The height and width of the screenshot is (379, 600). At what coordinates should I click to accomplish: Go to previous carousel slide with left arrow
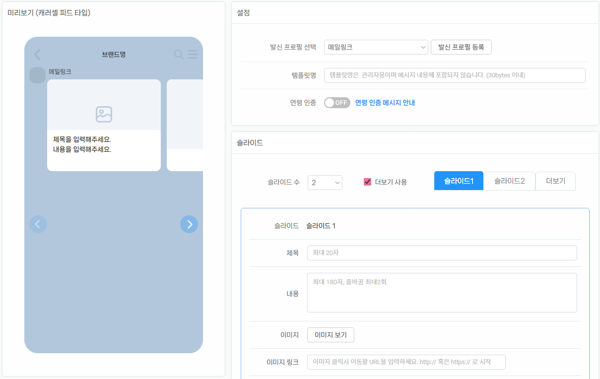[38, 224]
